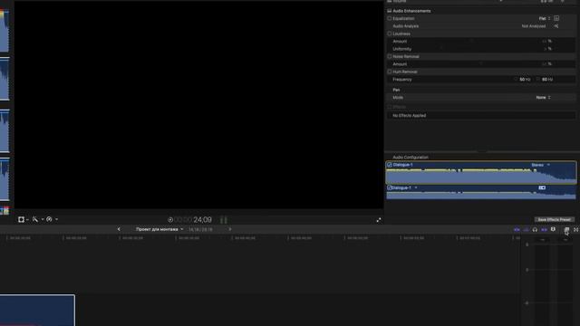Click the Audio Enhancements section icon
This screenshot has width=580, height=326.
389,11
